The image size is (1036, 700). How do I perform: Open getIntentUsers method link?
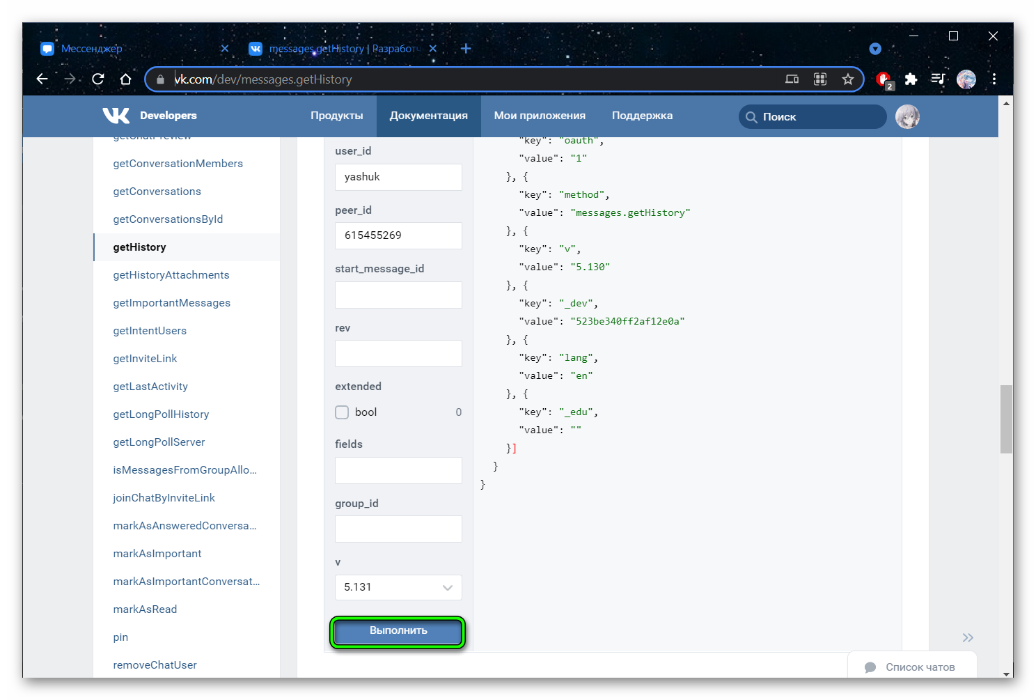pos(150,331)
